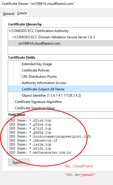Select COMODO ECC Domain Validation Secure Server CA 2

coord(55,37)
